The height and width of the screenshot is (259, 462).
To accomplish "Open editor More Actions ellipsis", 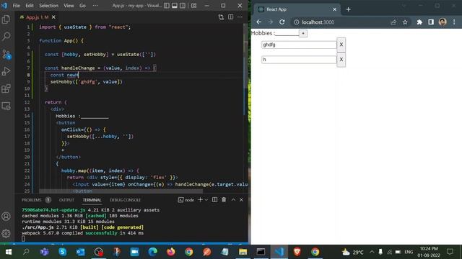I will tap(240, 17).
